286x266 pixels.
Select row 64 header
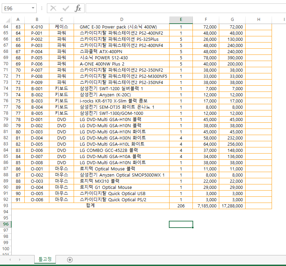(x=6, y=27)
